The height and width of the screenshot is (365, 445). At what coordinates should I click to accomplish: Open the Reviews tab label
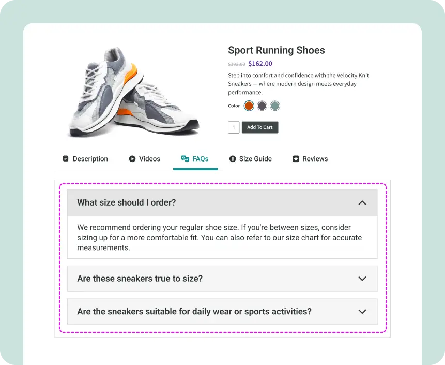pos(315,159)
